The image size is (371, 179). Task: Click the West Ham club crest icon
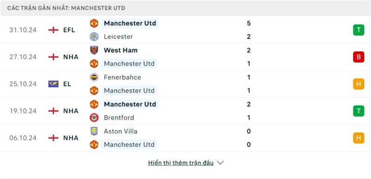point(94,50)
